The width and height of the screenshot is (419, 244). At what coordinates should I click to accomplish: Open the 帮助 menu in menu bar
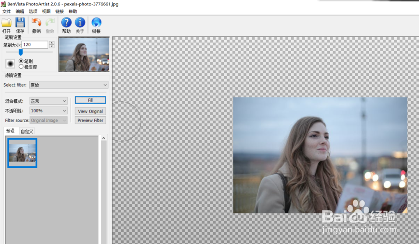tap(72, 11)
